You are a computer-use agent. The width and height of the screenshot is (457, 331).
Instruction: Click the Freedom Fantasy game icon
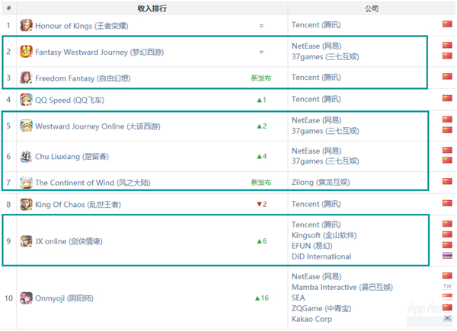26,78
